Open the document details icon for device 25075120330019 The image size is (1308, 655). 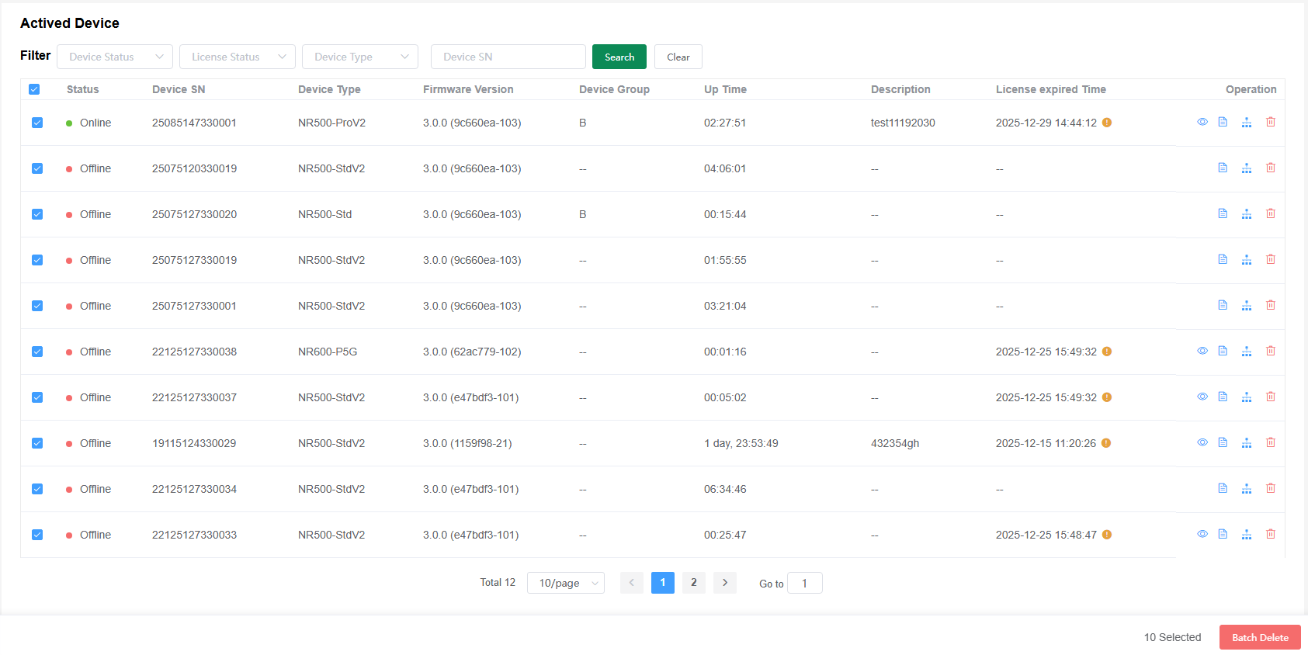[x=1223, y=168]
